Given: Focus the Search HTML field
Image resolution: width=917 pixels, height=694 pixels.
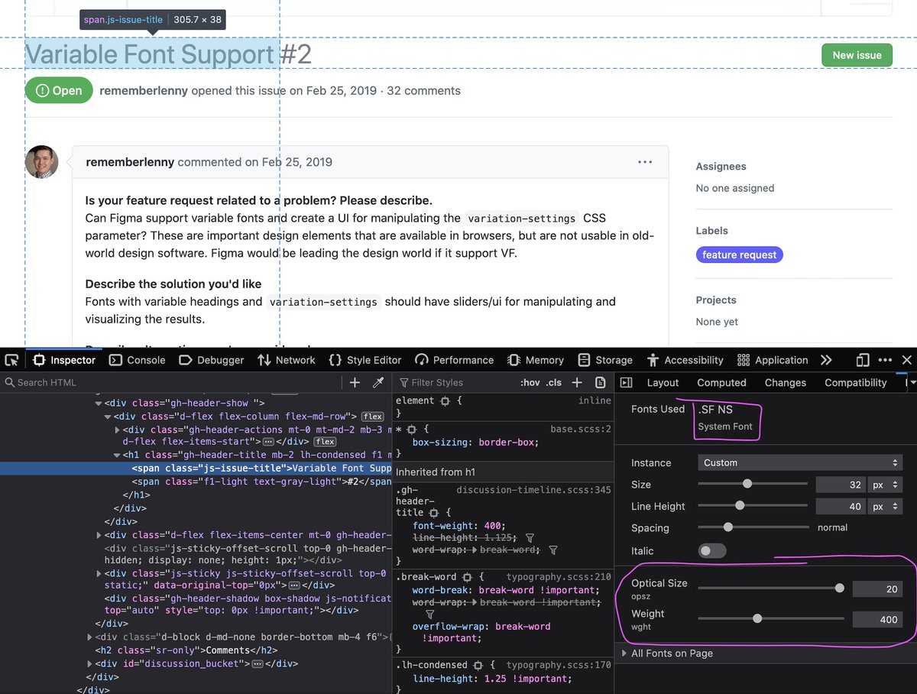Looking at the screenshot, I should click(172, 382).
